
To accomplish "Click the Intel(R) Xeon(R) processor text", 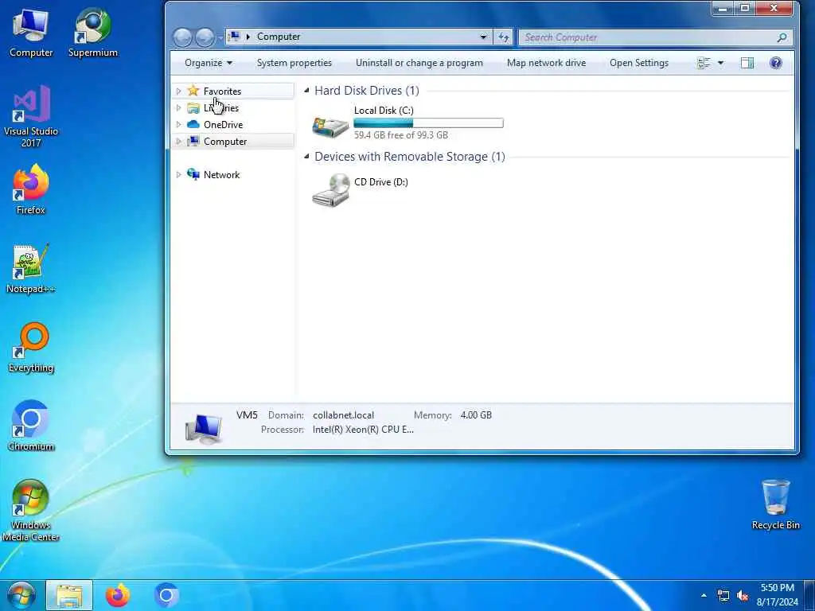I will coord(363,429).
